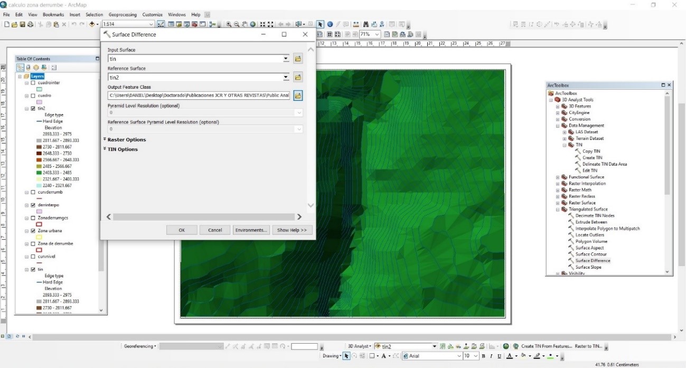Open the Bookmarks menu

[x=53, y=15]
